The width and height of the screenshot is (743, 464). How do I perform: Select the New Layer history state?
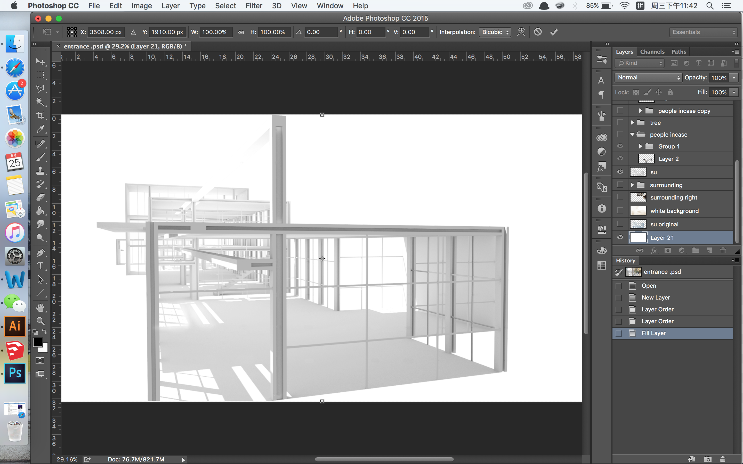672,298
